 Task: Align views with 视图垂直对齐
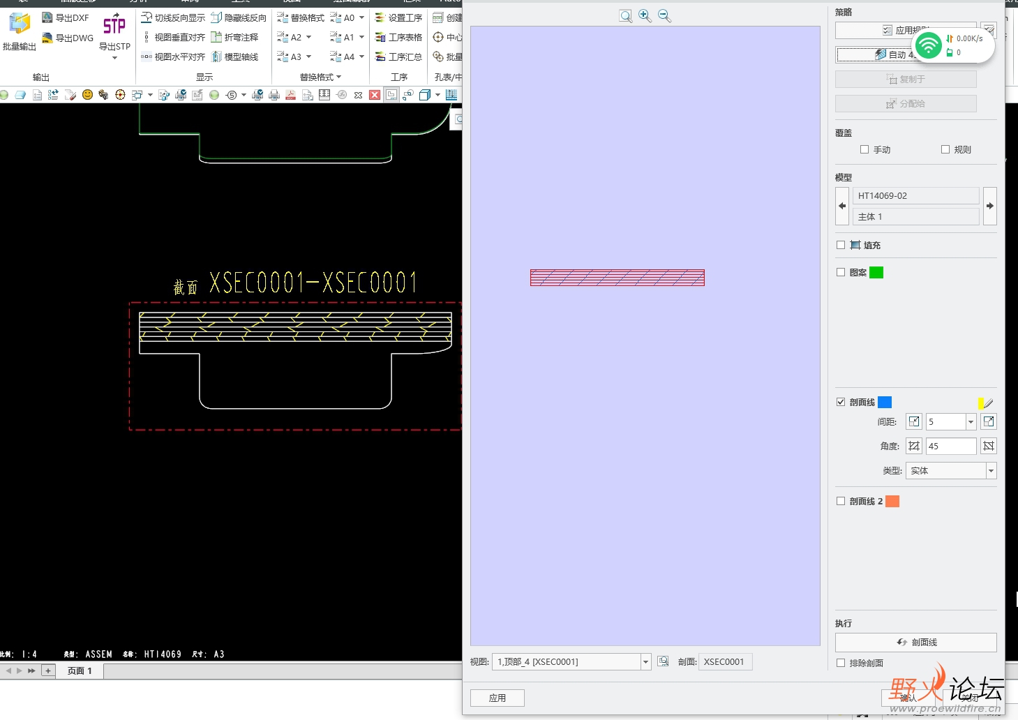(x=173, y=37)
